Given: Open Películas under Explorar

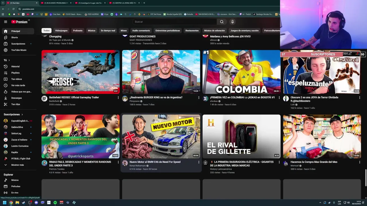Looking at the screenshot, I should pyautogui.click(x=18, y=187).
